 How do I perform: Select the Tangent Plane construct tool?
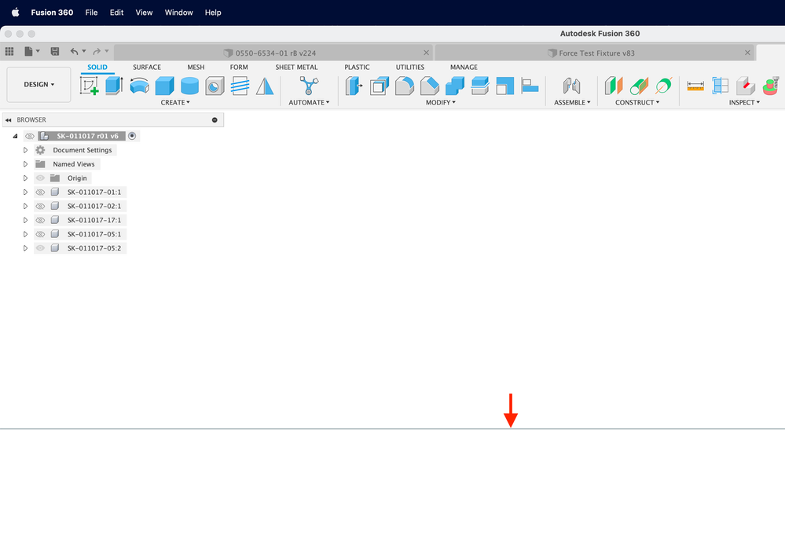coord(639,86)
